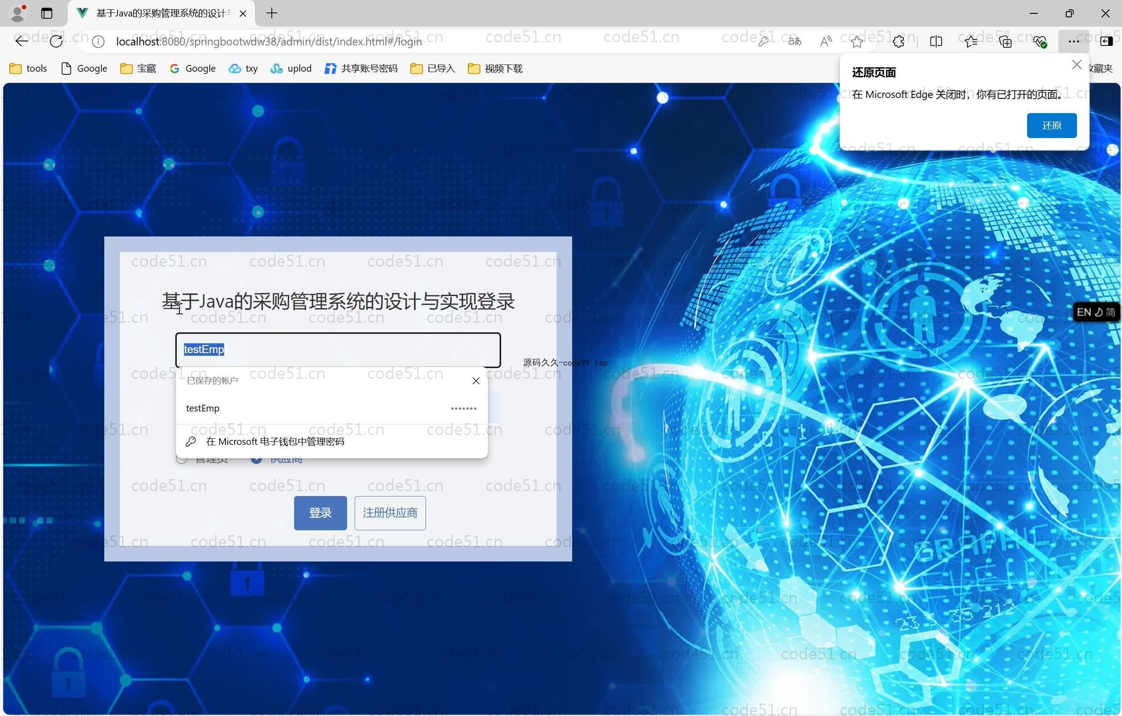This screenshot has width=1122, height=716.
Task: Open the 宝藏 bookmark folder
Action: [x=138, y=69]
